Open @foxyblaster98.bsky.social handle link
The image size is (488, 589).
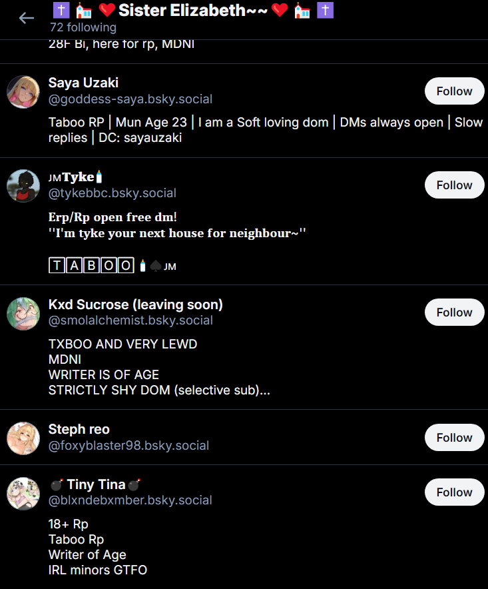[128, 446]
